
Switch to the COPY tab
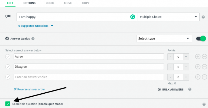click(86, 3)
